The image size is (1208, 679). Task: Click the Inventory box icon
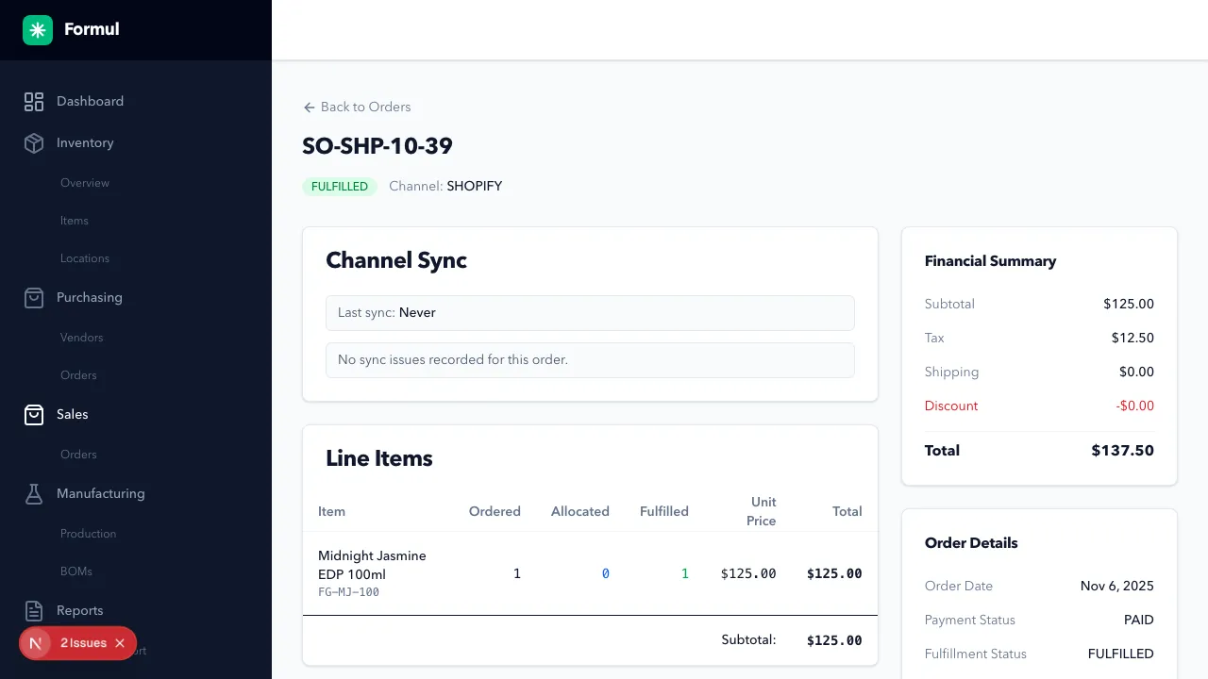pyautogui.click(x=34, y=143)
